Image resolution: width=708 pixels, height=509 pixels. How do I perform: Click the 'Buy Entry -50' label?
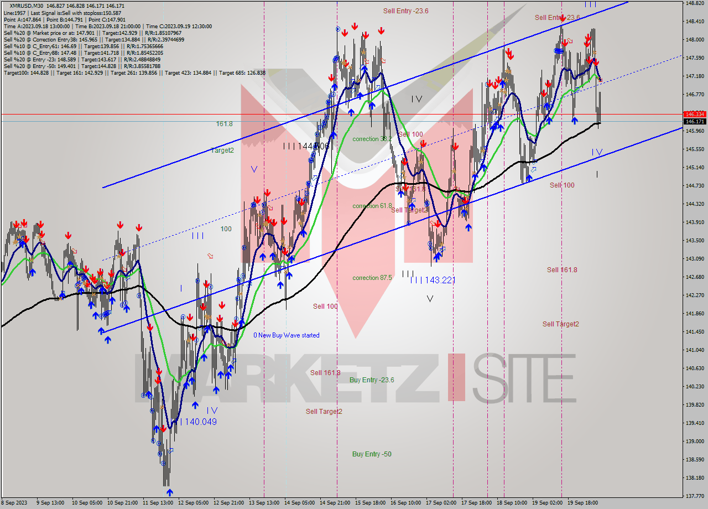pyautogui.click(x=372, y=454)
